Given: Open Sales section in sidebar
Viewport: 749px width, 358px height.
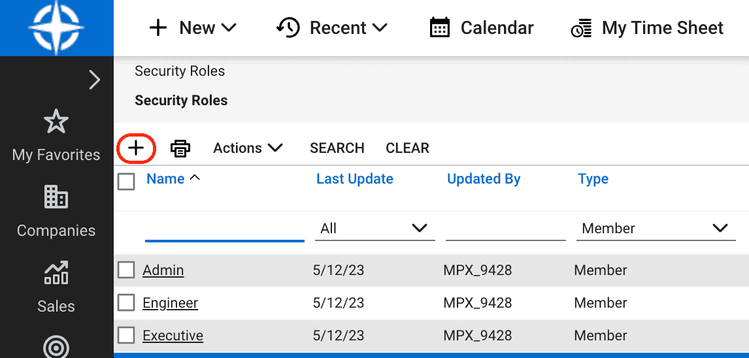Looking at the screenshot, I should (56, 286).
